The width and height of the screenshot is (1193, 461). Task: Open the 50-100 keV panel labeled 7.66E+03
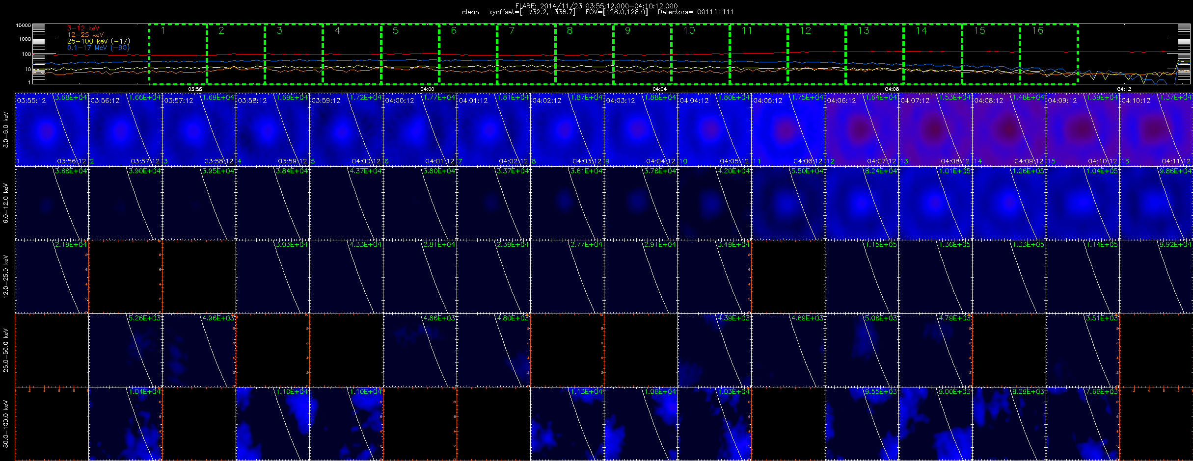1083,424
